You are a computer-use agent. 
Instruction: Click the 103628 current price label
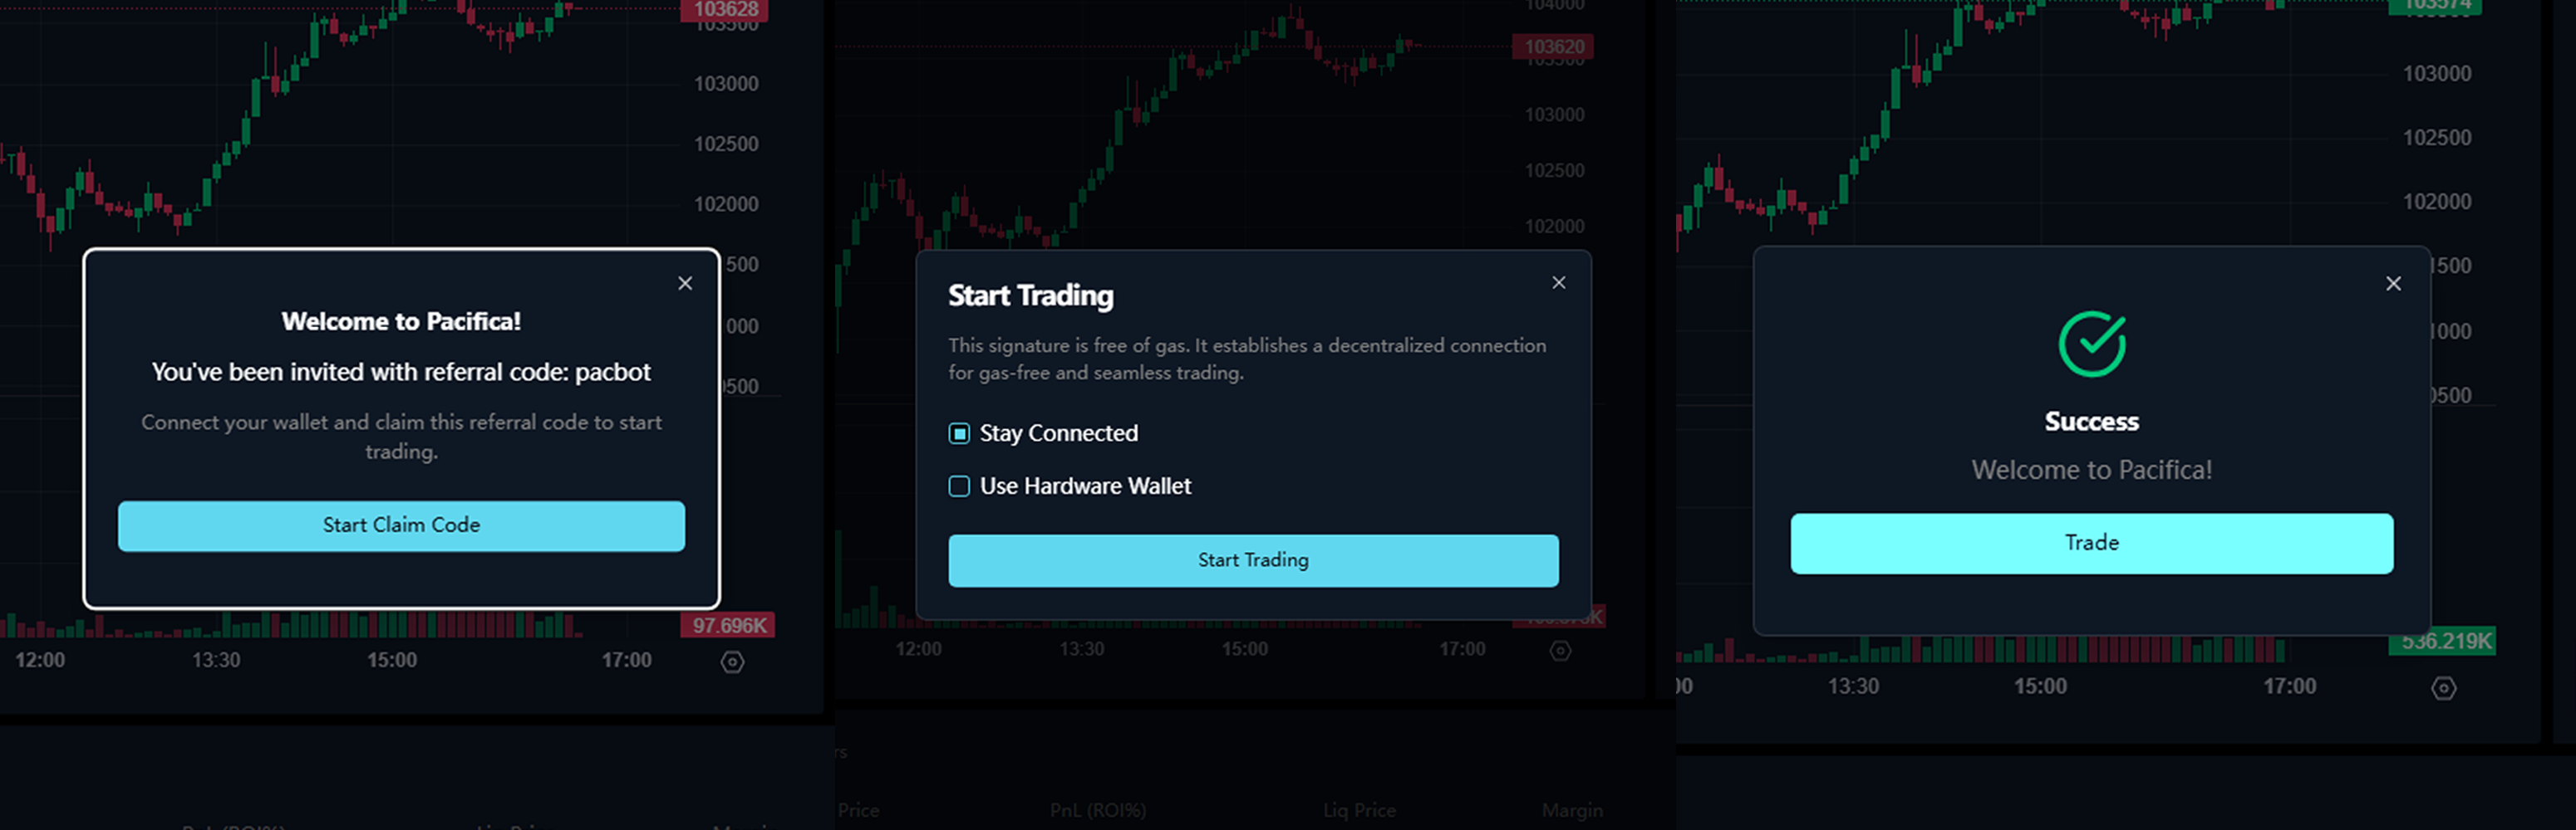[725, 10]
